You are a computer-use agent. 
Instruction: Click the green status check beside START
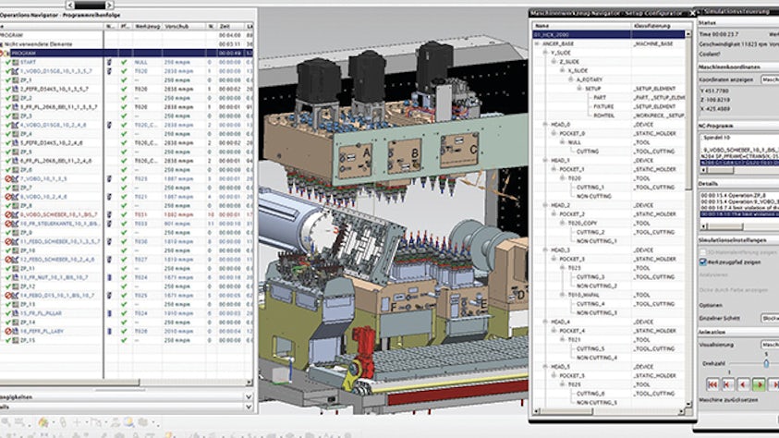coord(8,63)
